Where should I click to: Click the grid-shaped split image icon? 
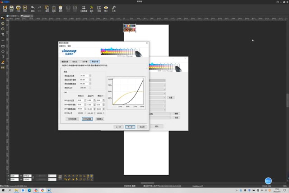pos(84,8)
